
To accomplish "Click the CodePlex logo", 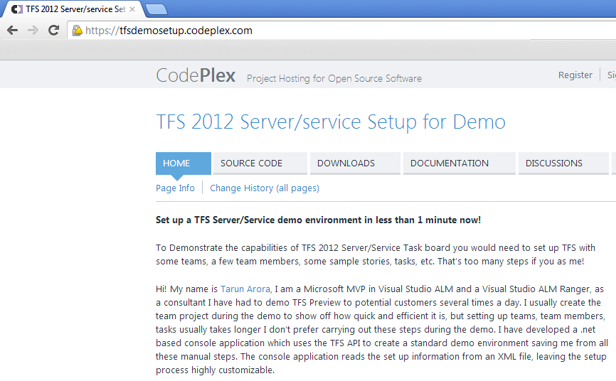I will (196, 75).
